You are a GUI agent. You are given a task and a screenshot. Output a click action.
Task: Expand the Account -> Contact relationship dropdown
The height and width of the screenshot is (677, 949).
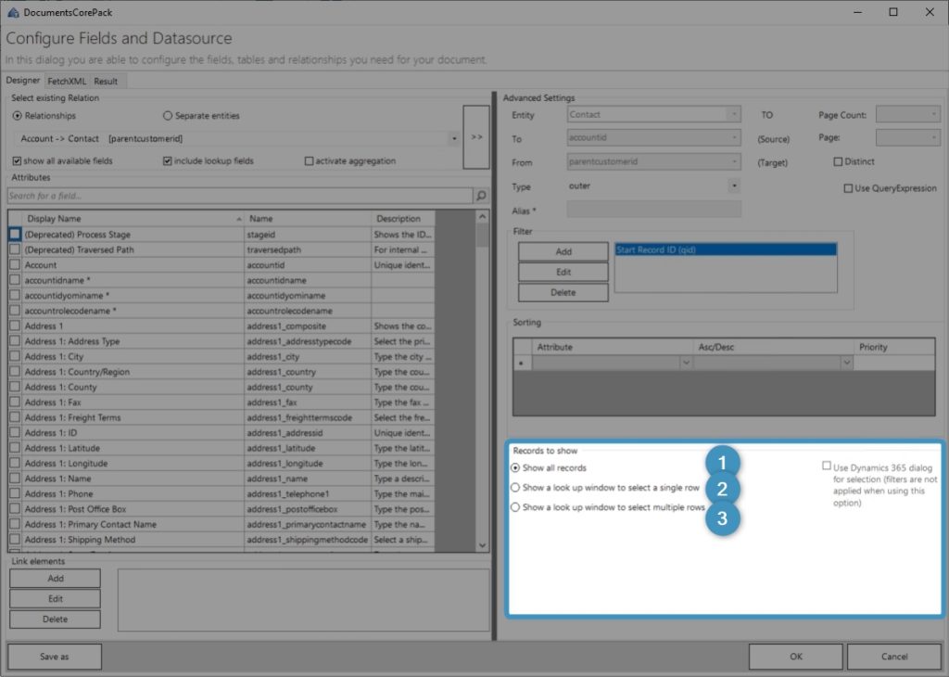(x=454, y=139)
